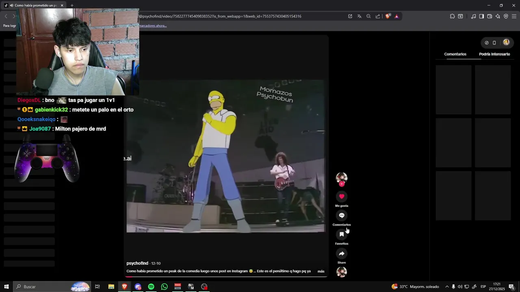Open Spotify from the taskbar
Image resolution: width=520 pixels, height=292 pixels.
pos(151,287)
